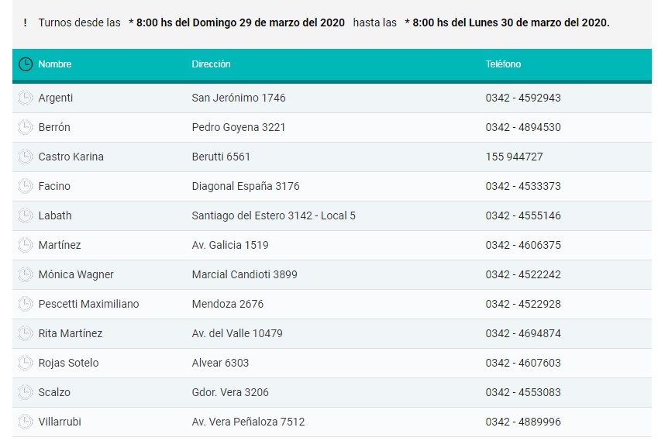Click Rojas Sotelo phone 0342 - 4607603
The width and height of the screenshot is (658, 448).
point(523,363)
